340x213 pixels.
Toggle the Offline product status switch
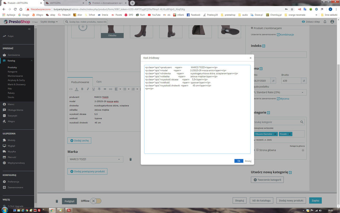96,201
